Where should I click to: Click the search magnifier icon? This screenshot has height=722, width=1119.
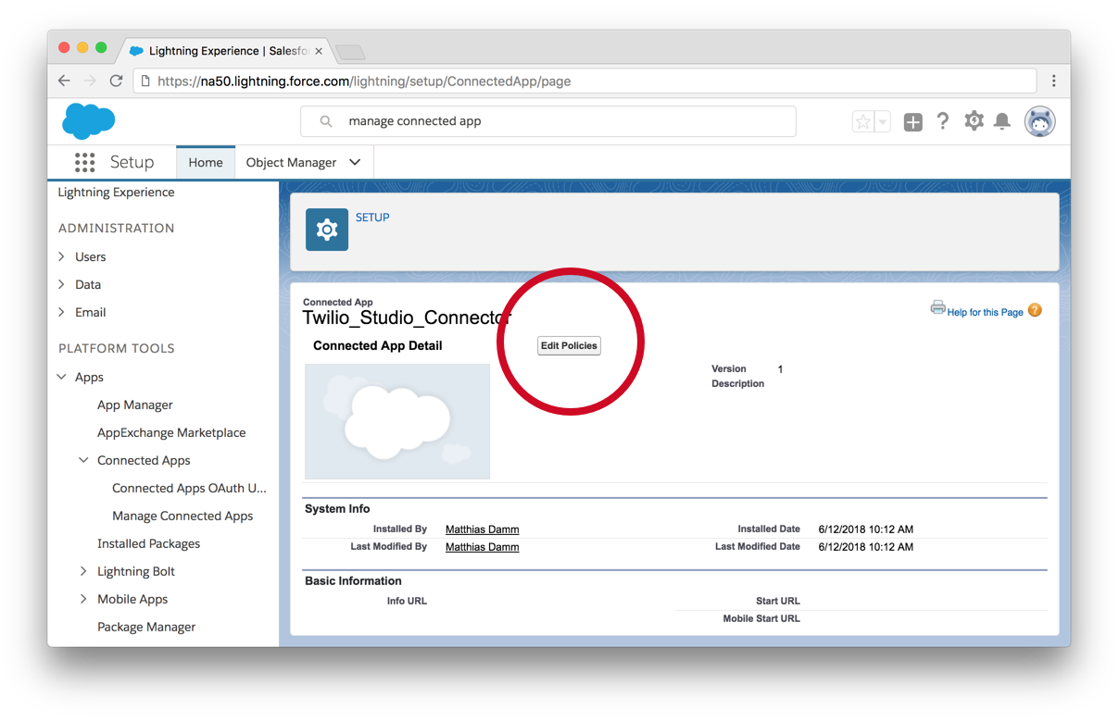(326, 121)
